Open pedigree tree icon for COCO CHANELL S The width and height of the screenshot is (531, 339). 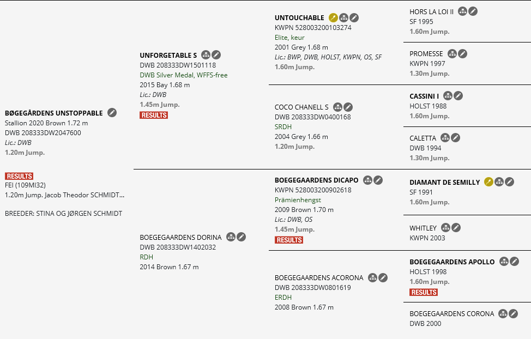point(337,107)
